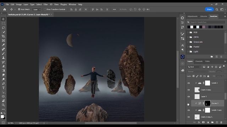
Task: Open the Image menu
Action: [x=19, y=5]
